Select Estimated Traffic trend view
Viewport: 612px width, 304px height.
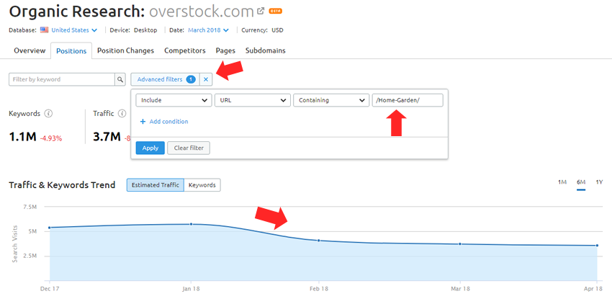(156, 185)
